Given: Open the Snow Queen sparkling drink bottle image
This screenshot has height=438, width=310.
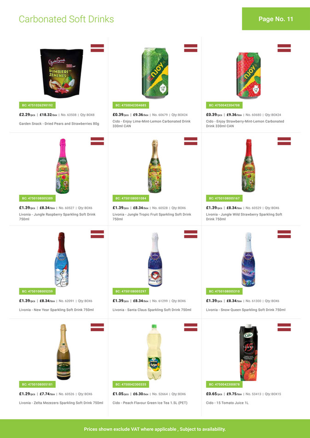Looking at the screenshot, I should point(248,259).
